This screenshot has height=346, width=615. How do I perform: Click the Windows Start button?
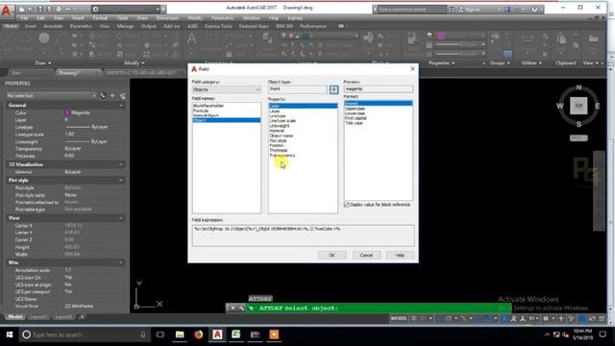tap(9, 334)
